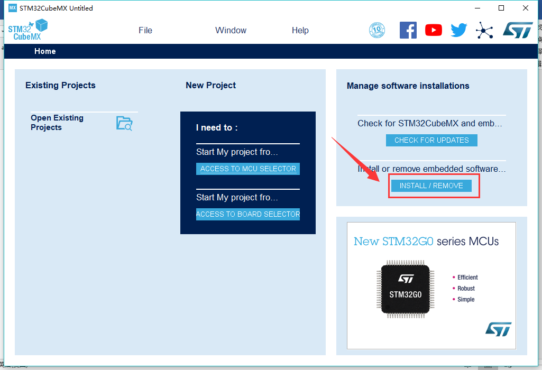
Task: Open the YouTube channel icon
Action: click(x=434, y=30)
